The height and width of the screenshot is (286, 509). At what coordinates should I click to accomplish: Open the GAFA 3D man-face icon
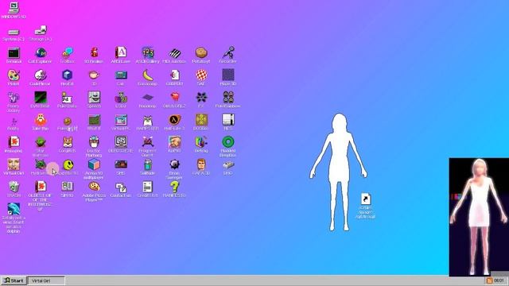201,164
